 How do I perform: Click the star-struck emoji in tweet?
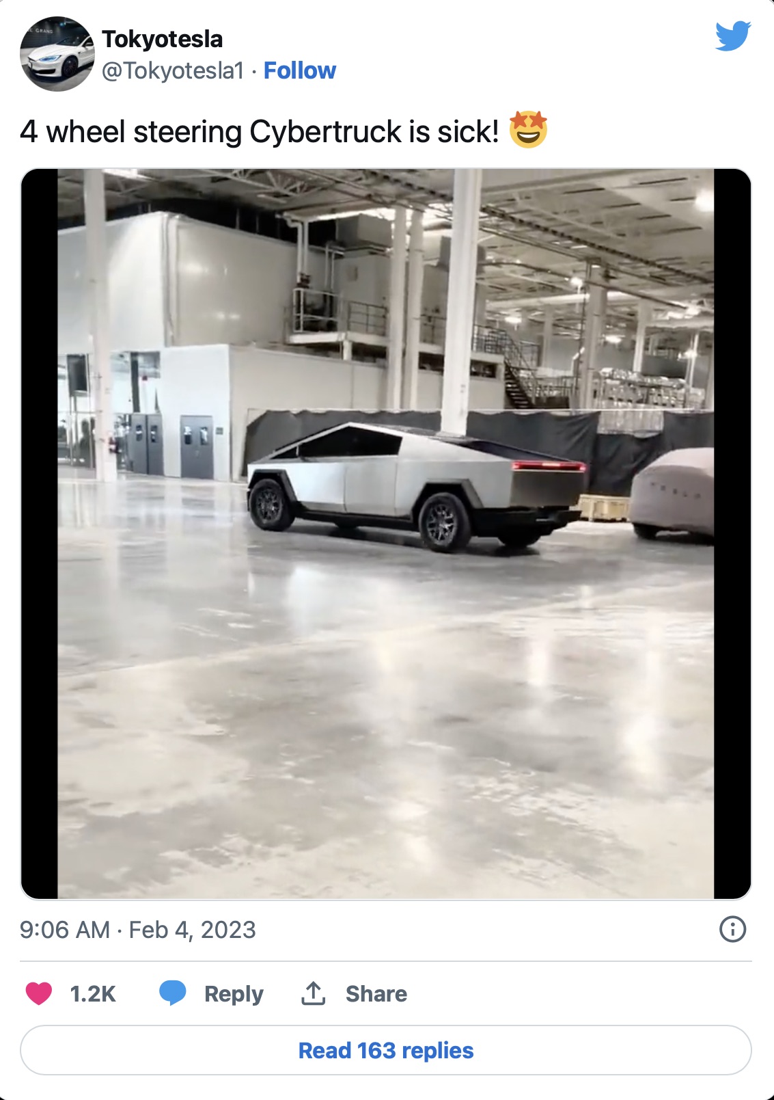528,130
